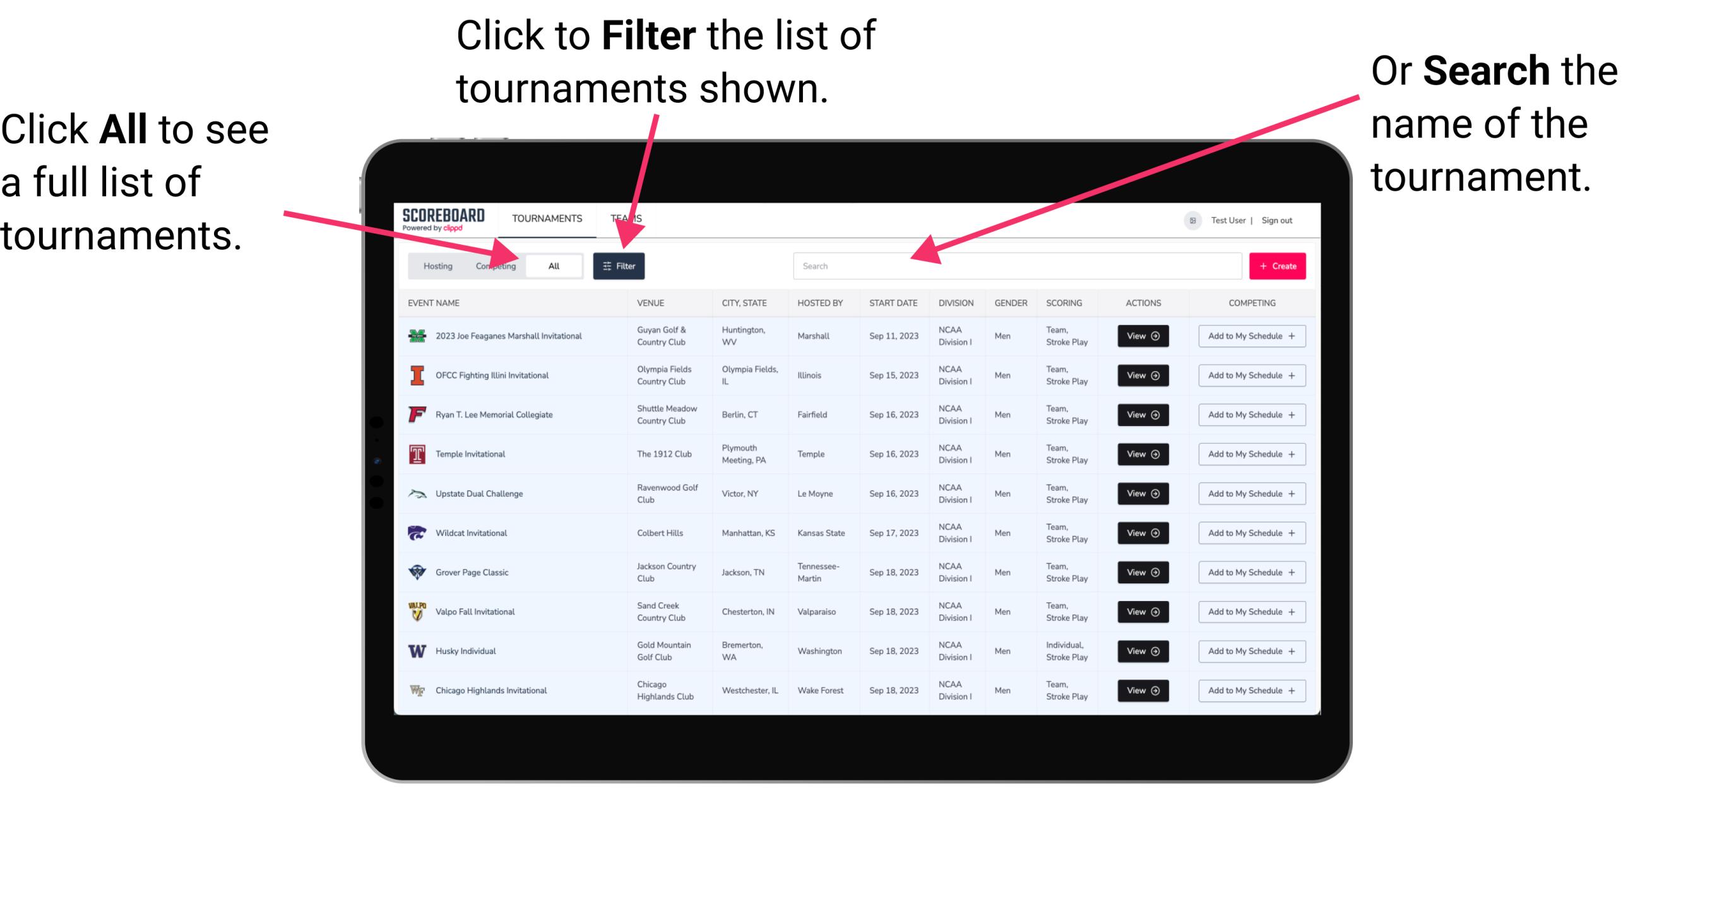Click the Marshall team logo icon

pos(415,335)
